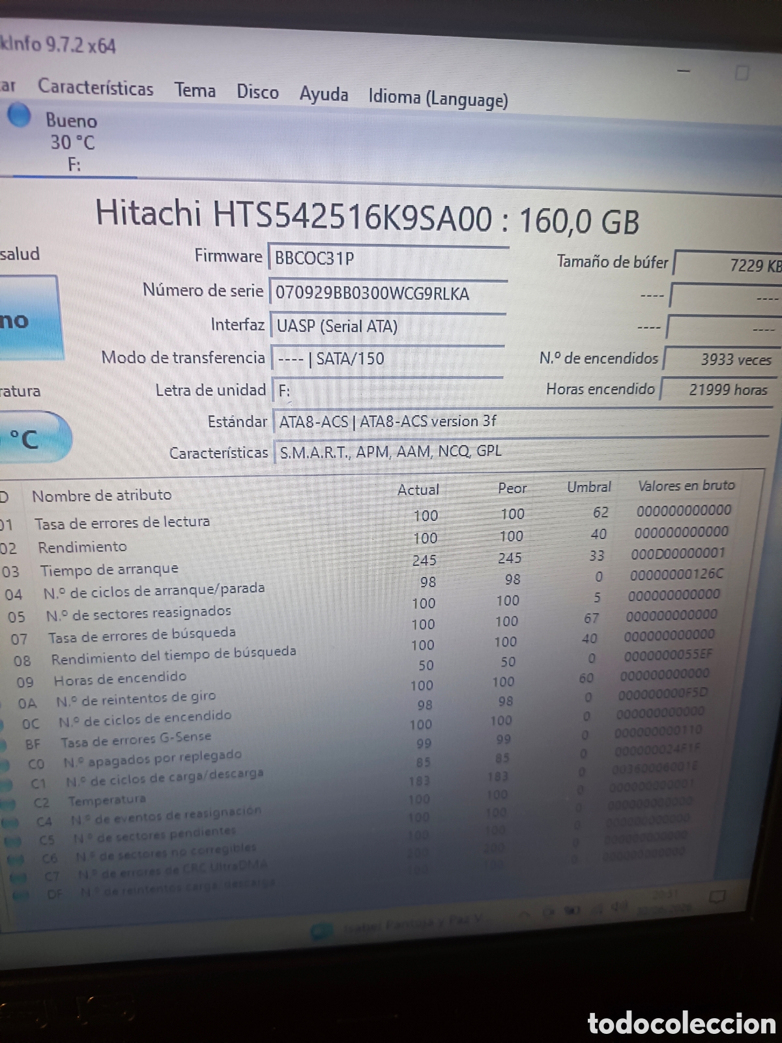The width and height of the screenshot is (782, 1043).
Task: Click the buffer size field 7229 KB
Action: coord(728,264)
